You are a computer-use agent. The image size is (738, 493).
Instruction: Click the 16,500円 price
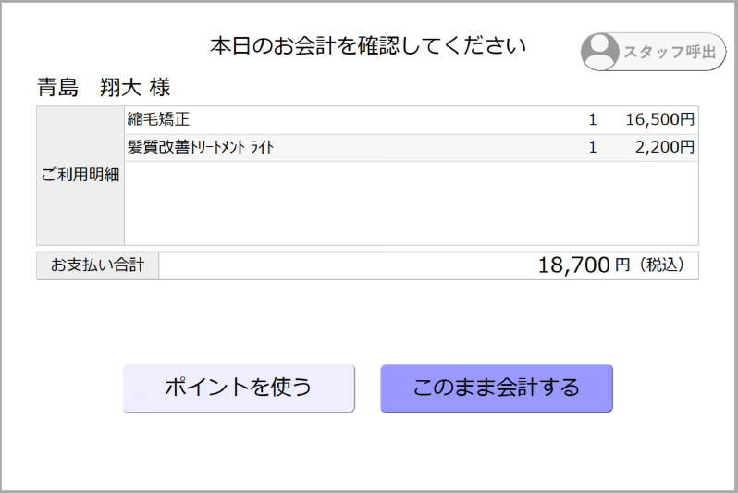(x=659, y=119)
